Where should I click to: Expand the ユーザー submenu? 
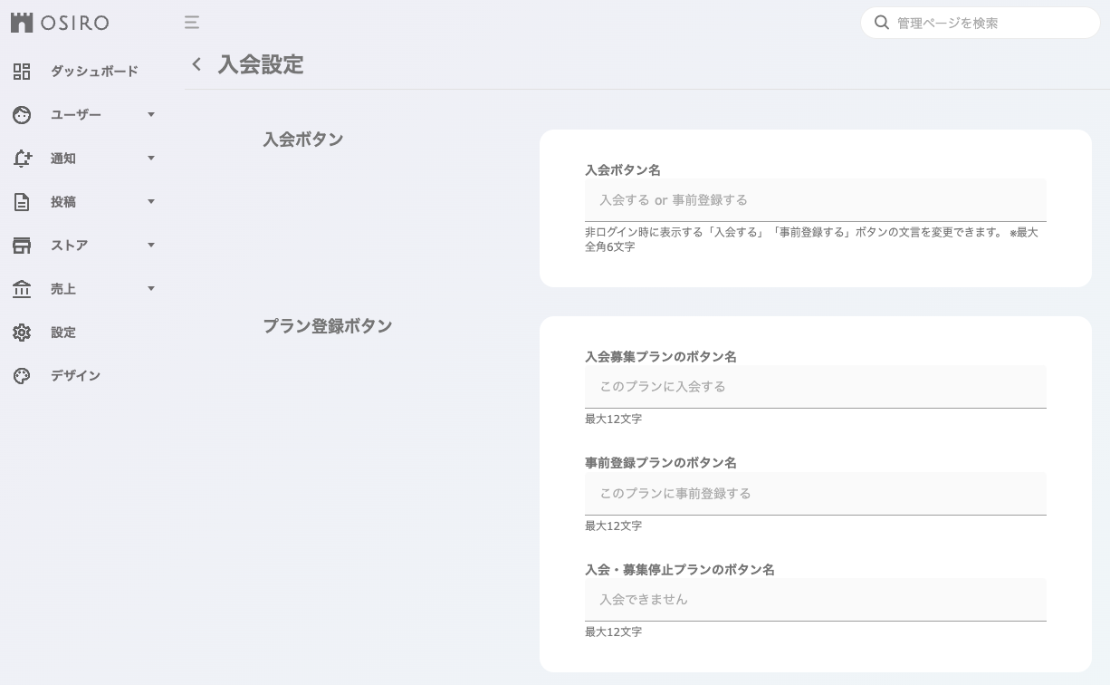pos(151,114)
